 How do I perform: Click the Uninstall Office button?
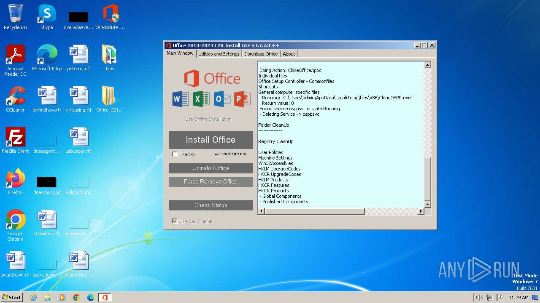coord(211,168)
